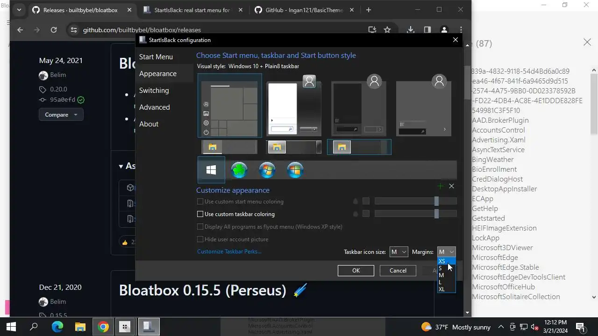This screenshot has width=598, height=336.
Task: Open the Chrome three-dot menu
Action: pyautogui.click(x=461, y=30)
